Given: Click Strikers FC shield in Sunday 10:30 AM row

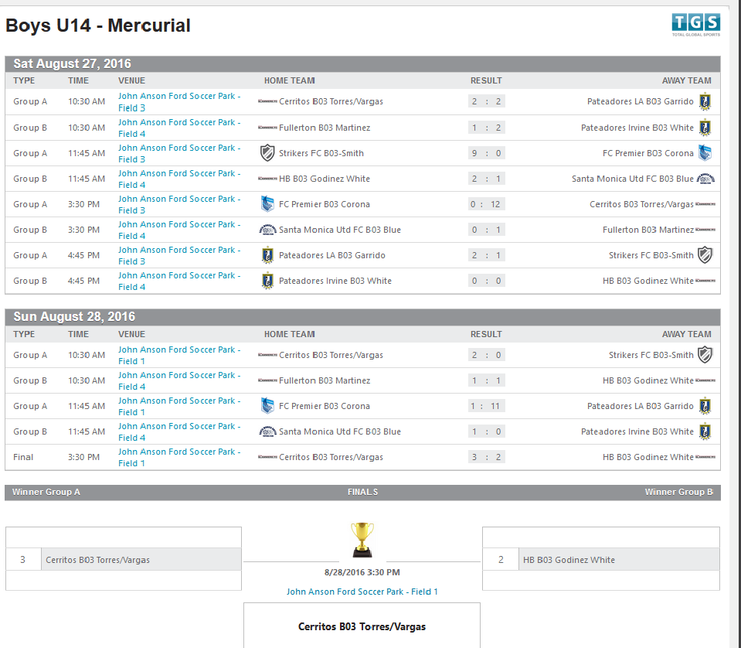Looking at the screenshot, I should (704, 355).
